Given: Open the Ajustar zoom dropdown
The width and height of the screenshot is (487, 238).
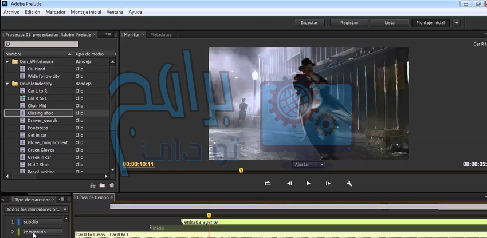Looking at the screenshot, I should point(309,165).
